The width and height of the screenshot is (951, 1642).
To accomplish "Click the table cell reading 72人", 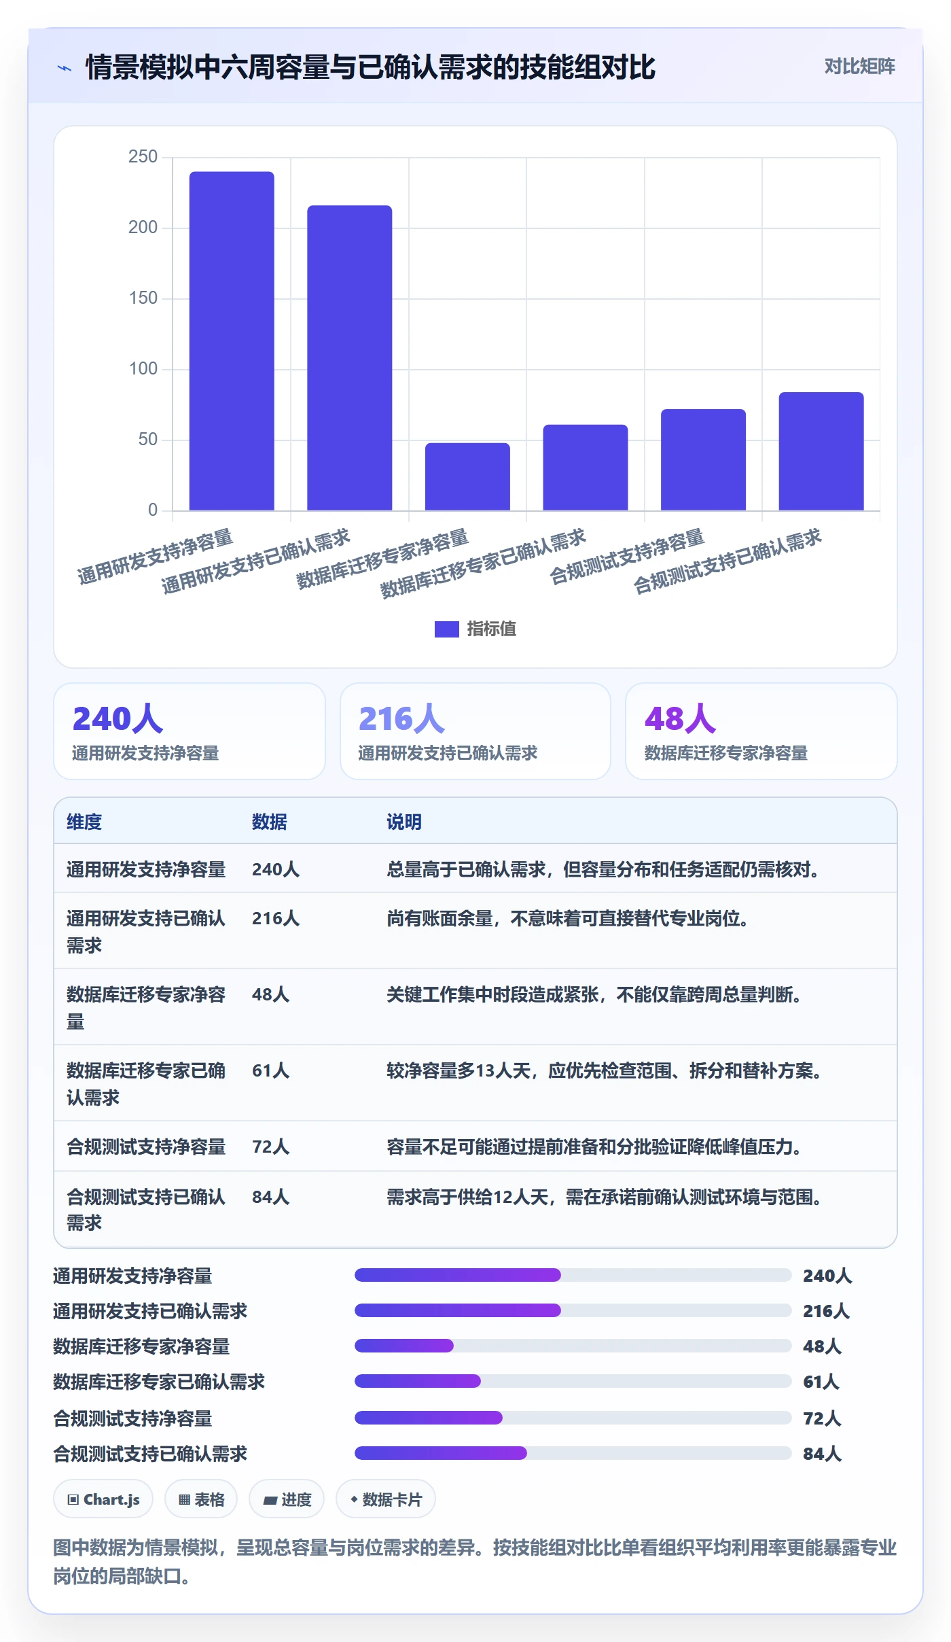I will click(x=271, y=1147).
